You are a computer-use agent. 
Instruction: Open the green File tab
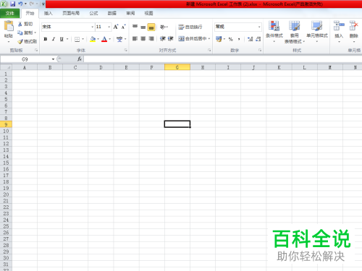tap(9, 14)
